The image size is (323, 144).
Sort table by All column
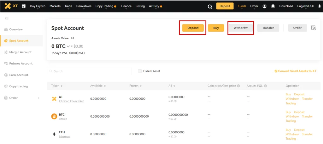click(x=174, y=86)
